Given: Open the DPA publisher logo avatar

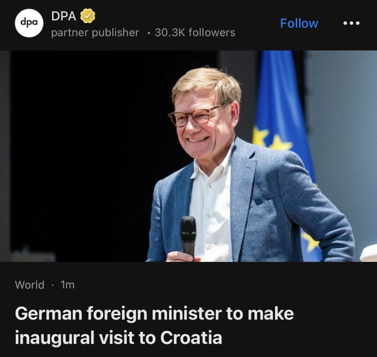Looking at the screenshot, I should tap(29, 23).
